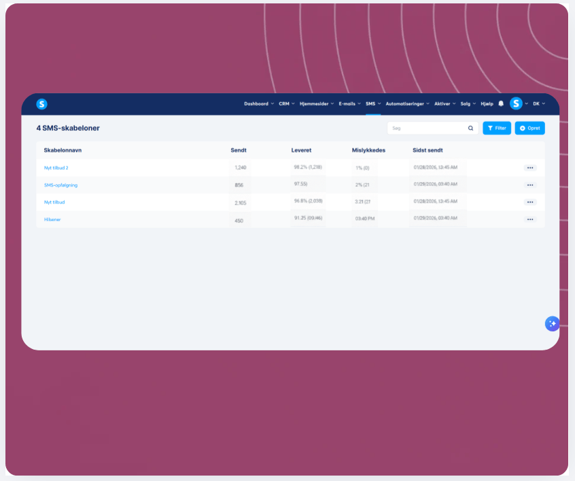The image size is (575, 481).
Task: Open the Hilsener template
Action: point(52,219)
